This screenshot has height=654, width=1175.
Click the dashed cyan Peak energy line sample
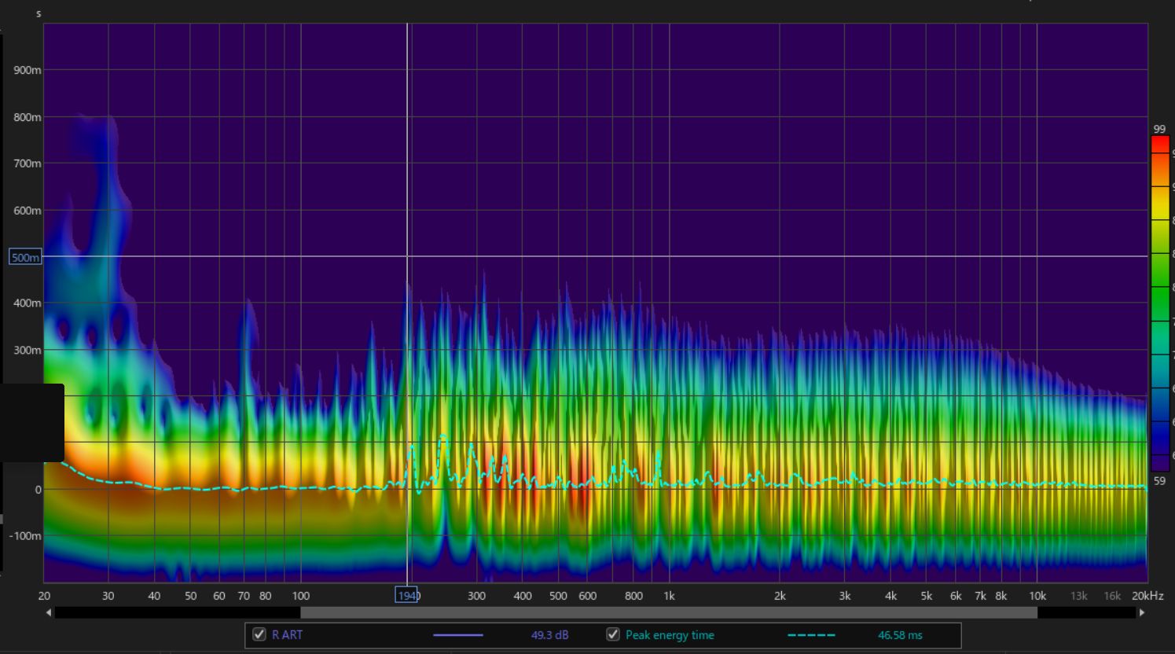[811, 635]
